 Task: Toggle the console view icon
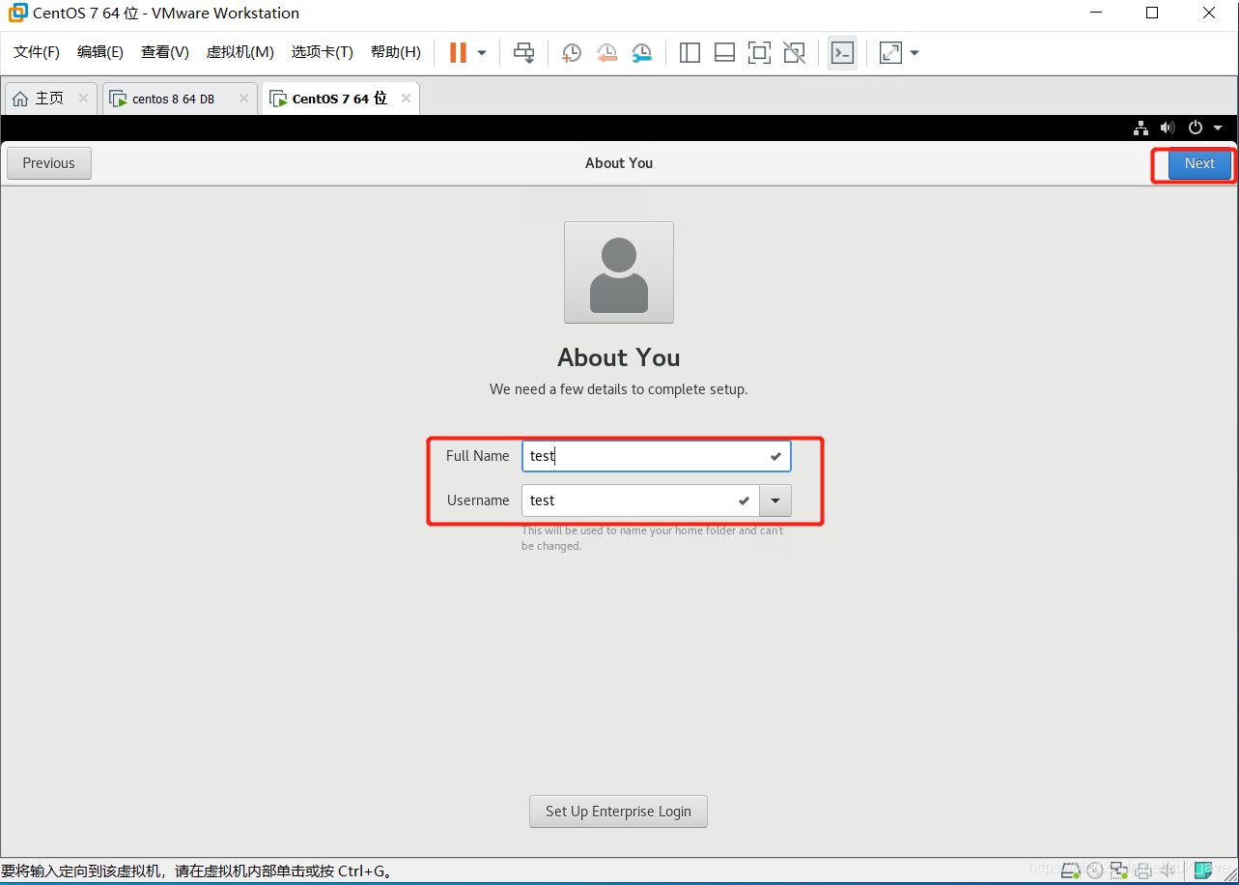[x=842, y=52]
